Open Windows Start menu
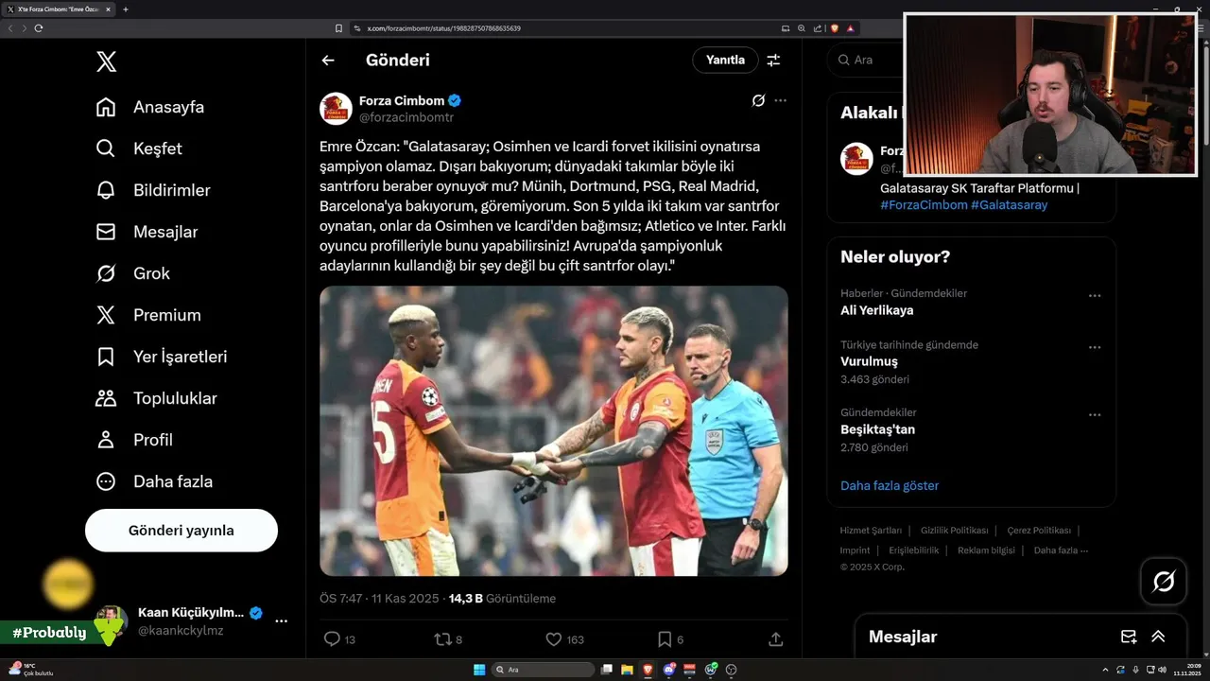The width and height of the screenshot is (1210, 681). 479,670
